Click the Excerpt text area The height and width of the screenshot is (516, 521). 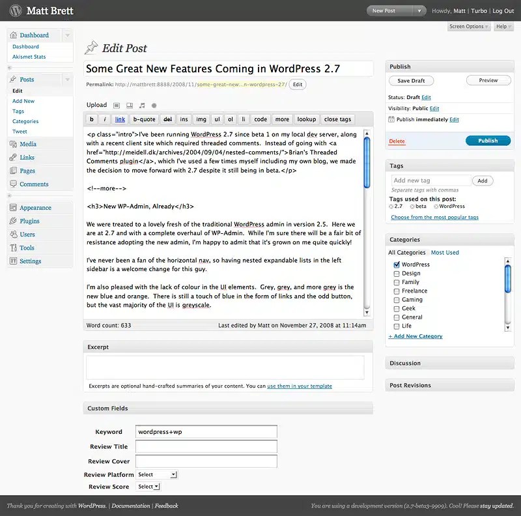pos(225,367)
